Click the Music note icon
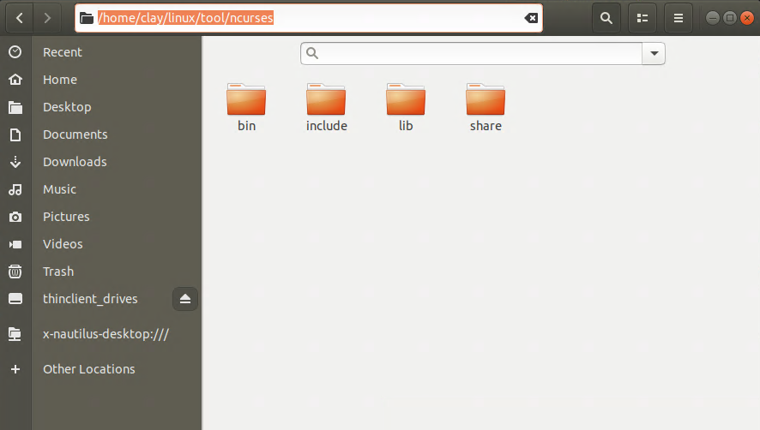Image resolution: width=760 pixels, height=430 pixels. (15, 189)
